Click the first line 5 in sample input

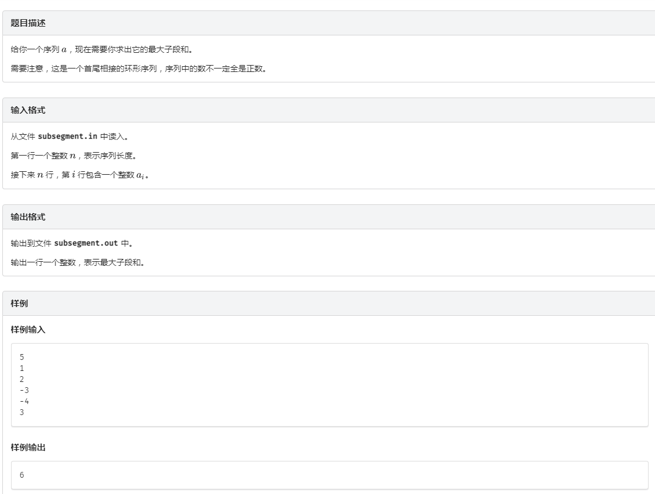(x=22, y=358)
